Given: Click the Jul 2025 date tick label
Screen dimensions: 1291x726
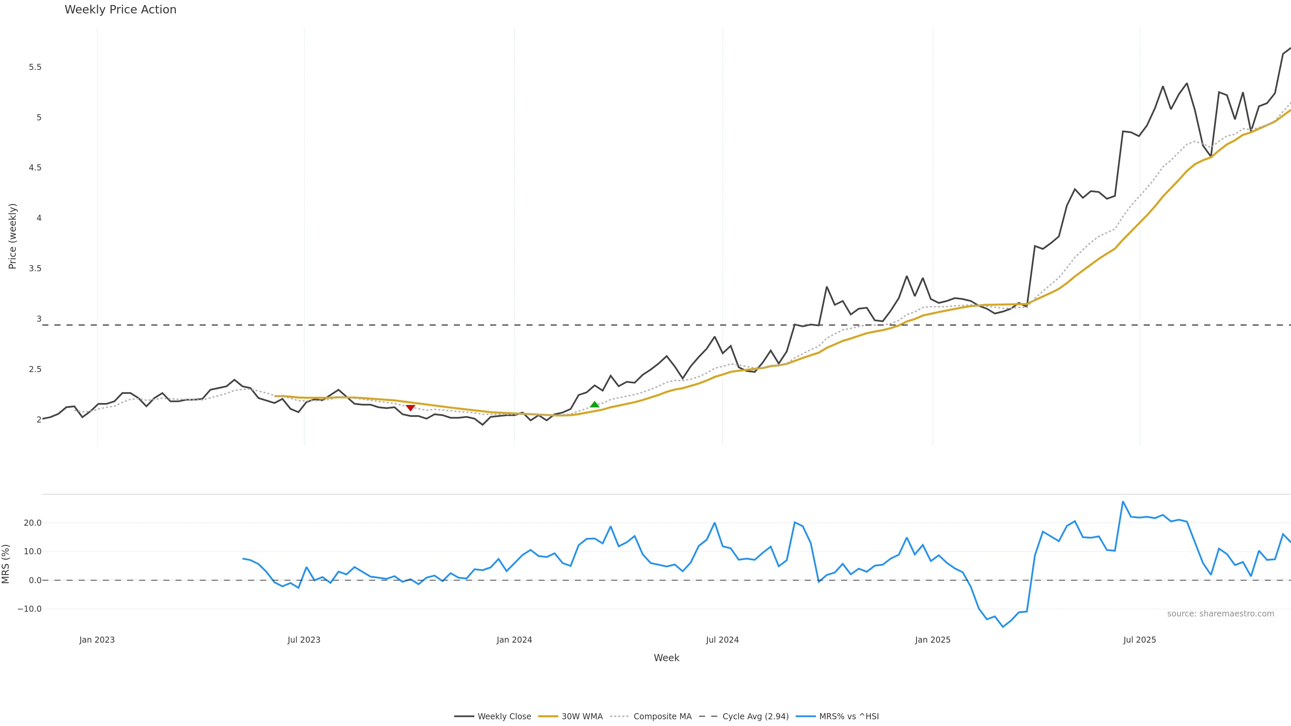Looking at the screenshot, I should [1140, 640].
